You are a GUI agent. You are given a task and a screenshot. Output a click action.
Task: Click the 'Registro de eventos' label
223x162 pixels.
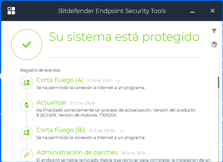tap(41, 70)
